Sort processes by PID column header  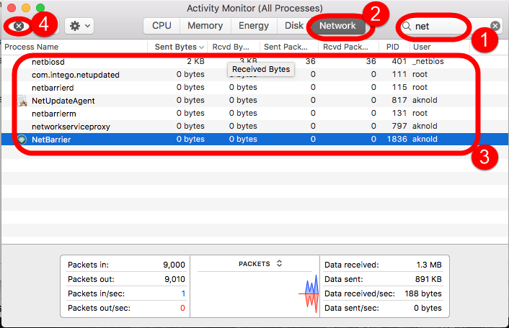pyautogui.click(x=392, y=47)
